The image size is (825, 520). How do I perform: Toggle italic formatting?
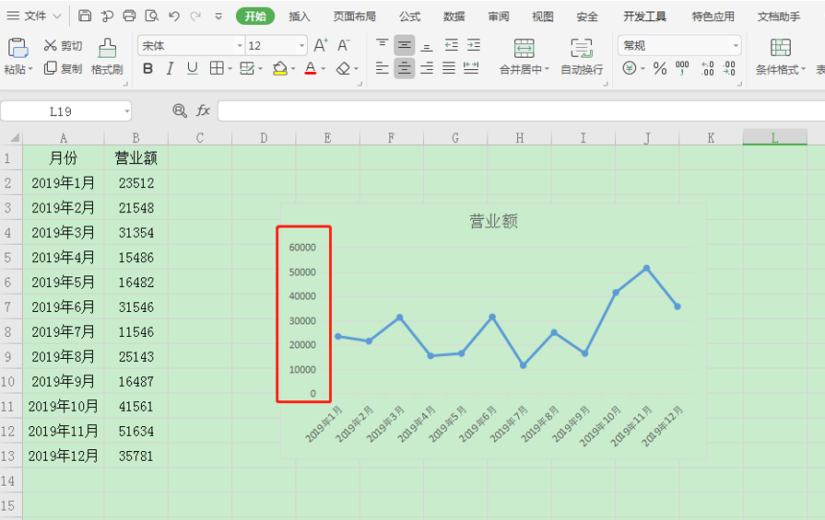(170, 68)
